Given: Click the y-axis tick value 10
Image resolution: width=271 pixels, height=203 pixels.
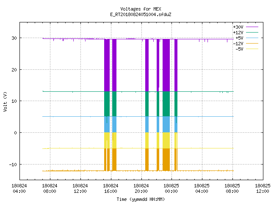Looking at the screenshot, I should 14,101.
